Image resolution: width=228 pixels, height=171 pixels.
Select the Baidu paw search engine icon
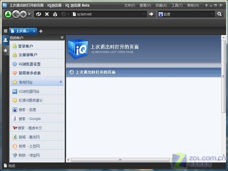(161, 14)
